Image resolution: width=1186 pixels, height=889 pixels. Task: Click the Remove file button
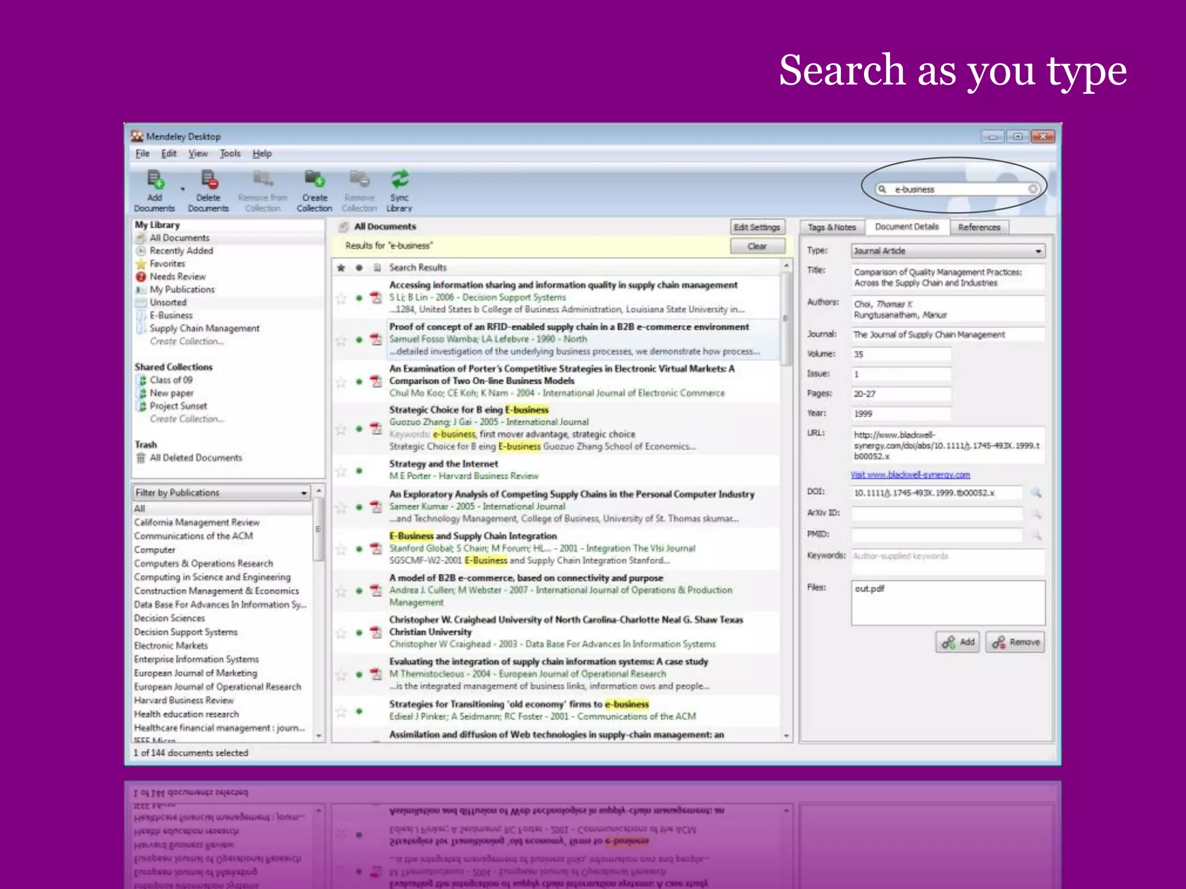pyautogui.click(x=1015, y=642)
